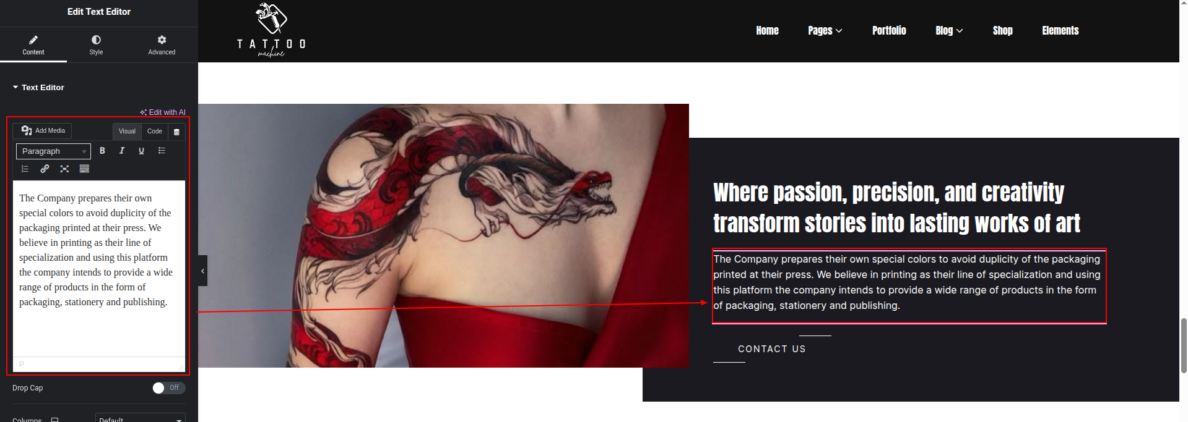Click the Add Media button

point(43,131)
